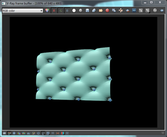Toggle color curves correction icon
Image resolution: width=167 pixels, height=137 pixels.
33,133
